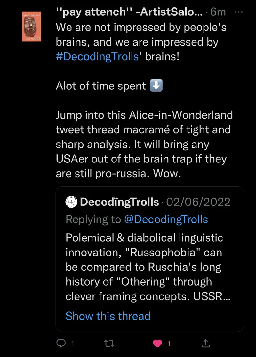Click 'Show this thread' link
The width and height of the screenshot is (256, 357).
(108, 316)
